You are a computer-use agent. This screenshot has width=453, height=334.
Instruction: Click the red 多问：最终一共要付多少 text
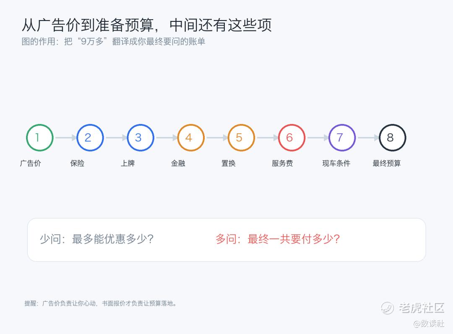278,239
